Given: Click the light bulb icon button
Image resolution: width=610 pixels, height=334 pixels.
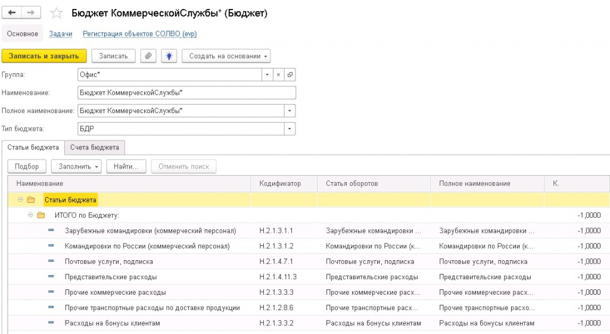Looking at the screenshot, I should [169, 56].
